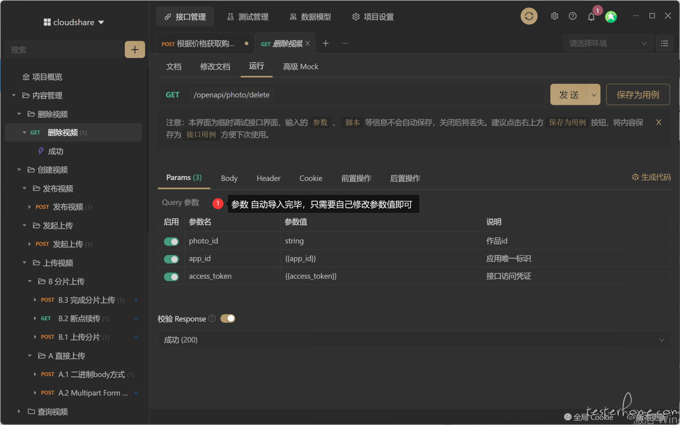Select POST B.1 上传分片
The width and height of the screenshot is (680, 425).
[75, 337]
